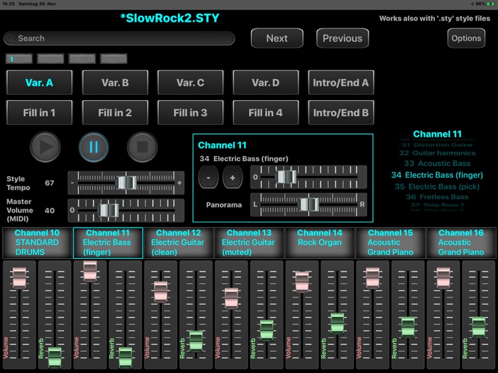498x373 pixels.
Task: Switch to Var. C variation
Action: 191,82
